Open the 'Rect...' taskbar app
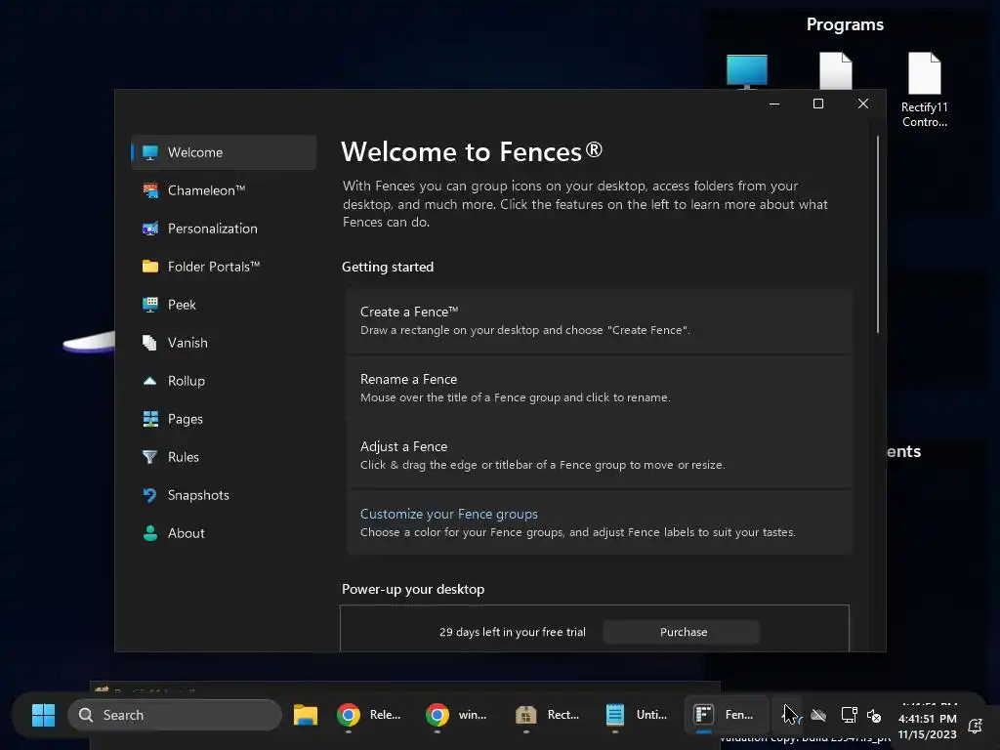 point(547,715)
